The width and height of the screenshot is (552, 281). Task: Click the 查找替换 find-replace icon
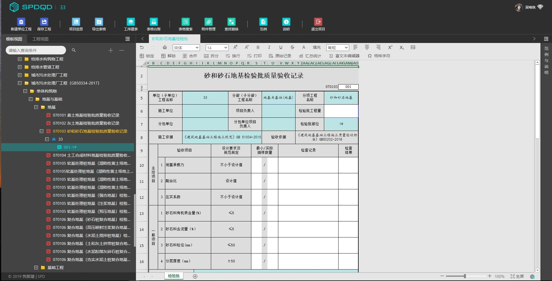point(232,22)
